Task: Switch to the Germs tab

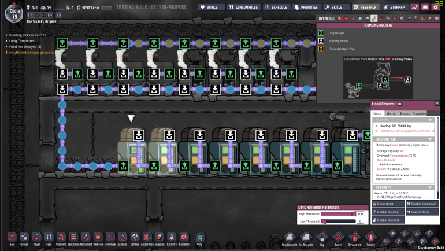Action: tap(391, 113)
